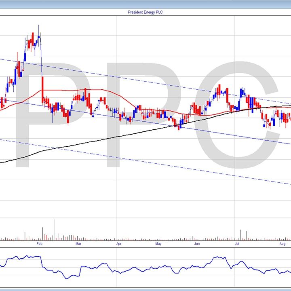Click the "President Energy PLC" chart title
This screenshot has height=291, width=291.
[145, 12]
